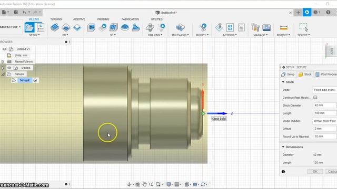Screen dimensions: 337x189
Task: Select the 3D Parallel toolpath tool
Action: 114,27
